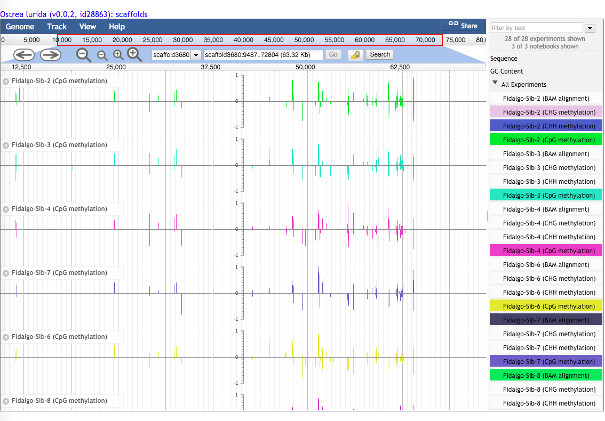Toggle Fidalgo-Sib-8 (BAM alignment) in the track list
Viewport: 605px width, 421px height.
pyautogui.click(x=546, y=376)
